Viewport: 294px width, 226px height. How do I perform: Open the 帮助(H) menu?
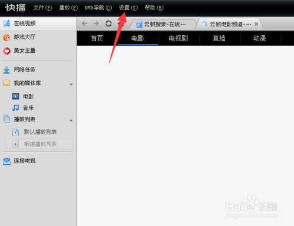(154, 8)
